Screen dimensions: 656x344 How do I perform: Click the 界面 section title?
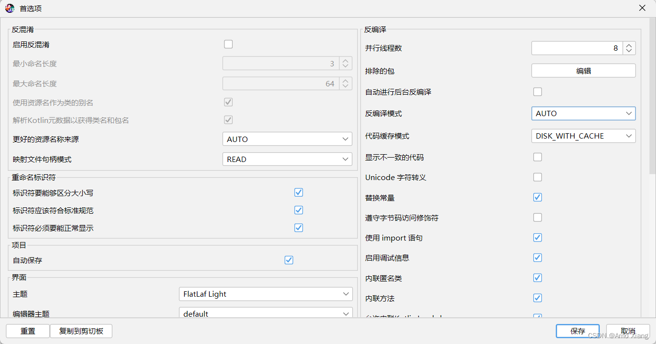point(19,277)
